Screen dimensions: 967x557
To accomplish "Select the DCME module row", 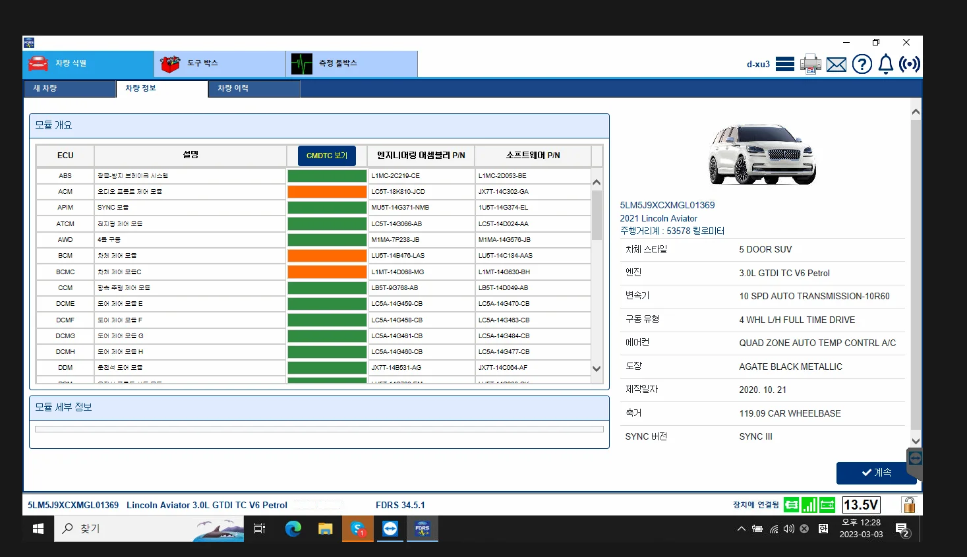I will (x=314, y=304).
